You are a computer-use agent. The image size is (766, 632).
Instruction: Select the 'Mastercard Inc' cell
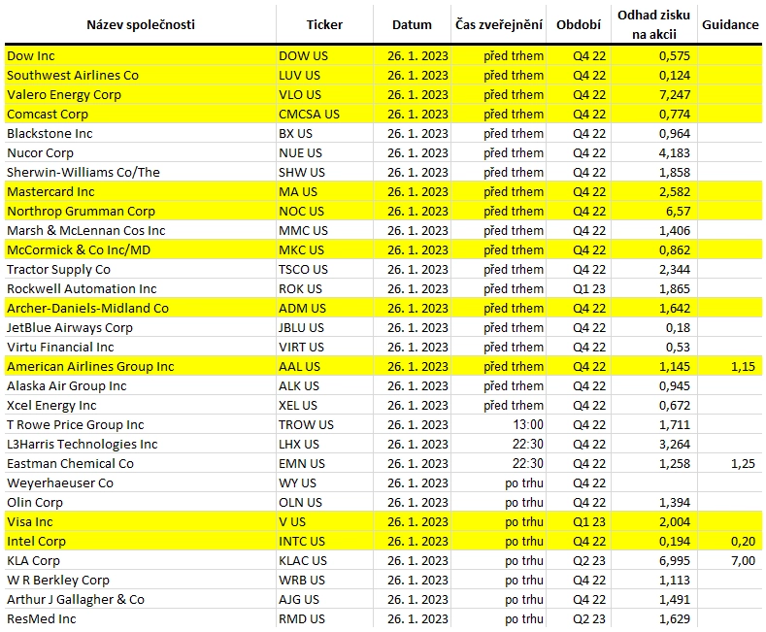pos(140,191)
